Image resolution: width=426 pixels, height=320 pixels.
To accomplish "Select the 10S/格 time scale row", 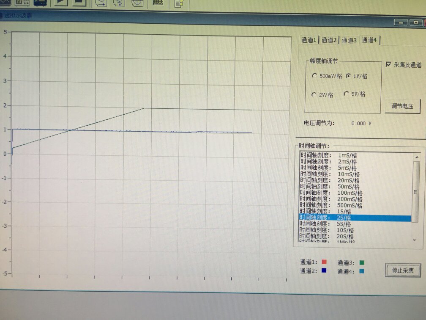I will click(355, 230).
